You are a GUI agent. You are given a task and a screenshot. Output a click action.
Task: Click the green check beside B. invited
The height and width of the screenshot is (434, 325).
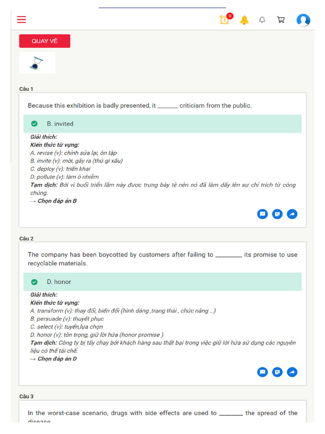[x=34, y=124]
